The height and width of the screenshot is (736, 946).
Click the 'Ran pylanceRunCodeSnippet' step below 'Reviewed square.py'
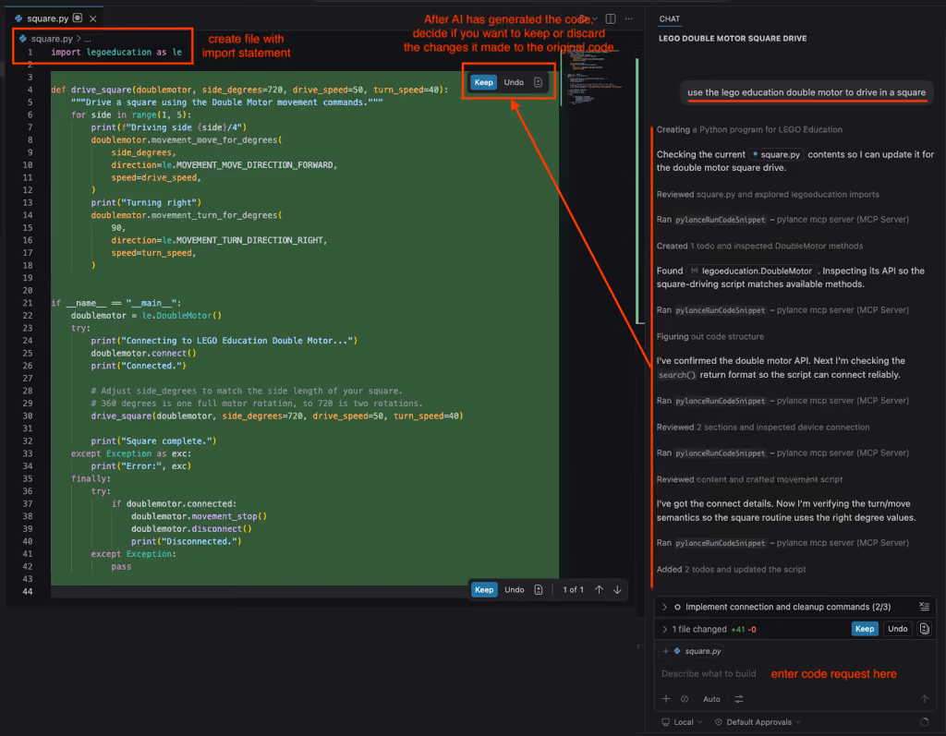(782, 220)
